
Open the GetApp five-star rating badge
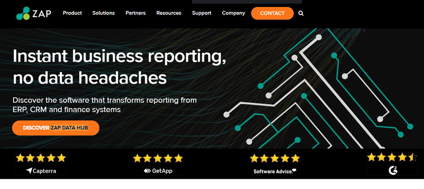tap(158, 164)
